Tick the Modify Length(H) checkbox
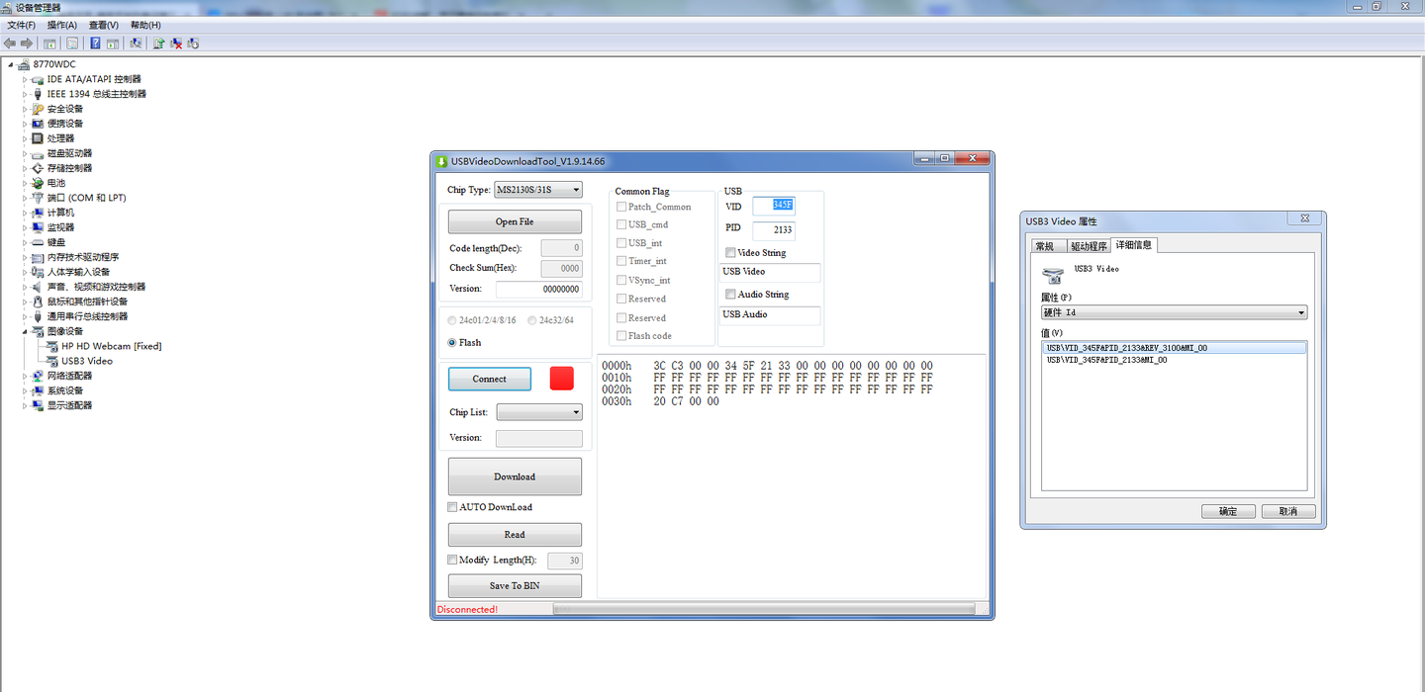Image resolution: width=1425 pixels, height=692 pixels. pos(452,560)
